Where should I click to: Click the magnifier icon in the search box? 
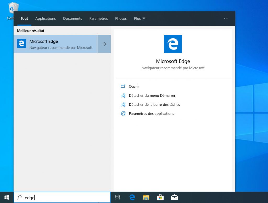click(x=19, y=197)
